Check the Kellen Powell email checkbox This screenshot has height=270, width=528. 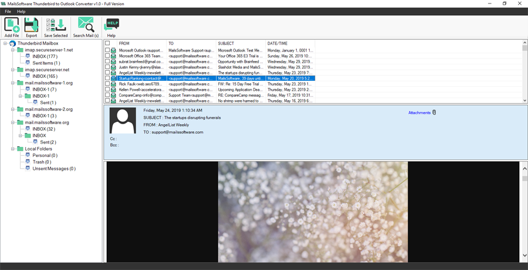(107, 90)
